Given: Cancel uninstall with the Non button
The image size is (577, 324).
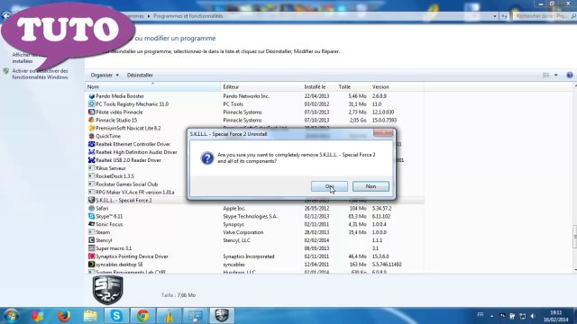Looking at the screenshot, I should click(371, 186).
